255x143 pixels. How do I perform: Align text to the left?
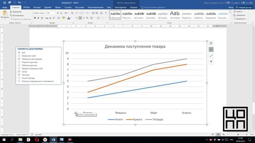(76, 18)
